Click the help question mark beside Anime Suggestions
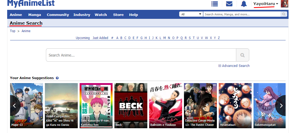The width and height of the screenshot is (305, 133). click(57, 78)
